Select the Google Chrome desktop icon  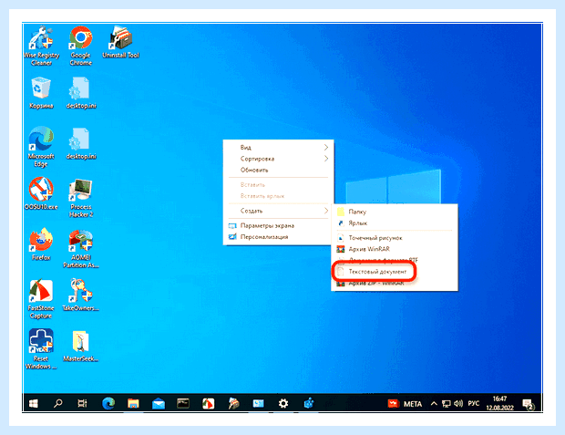pos(81,46)
